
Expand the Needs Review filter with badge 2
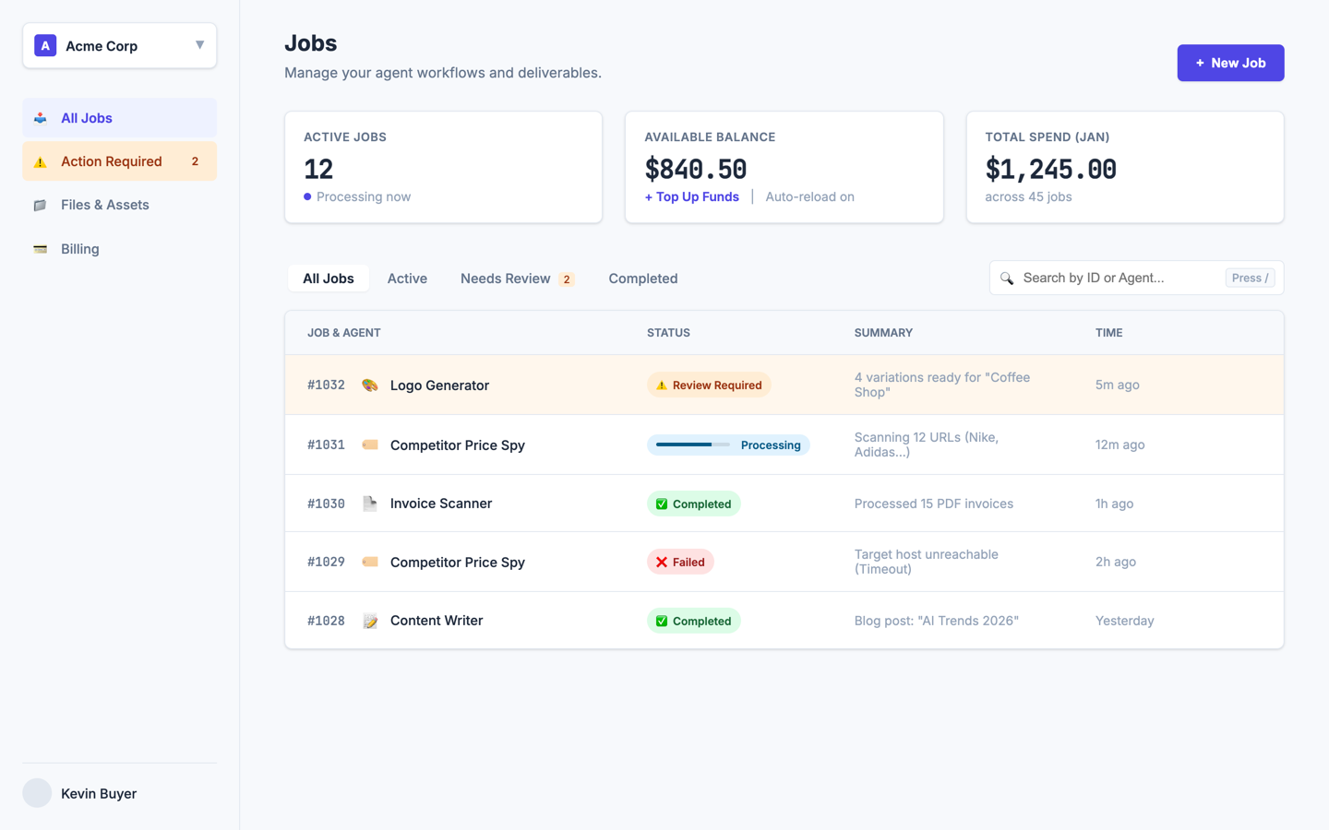pos(517,278)
